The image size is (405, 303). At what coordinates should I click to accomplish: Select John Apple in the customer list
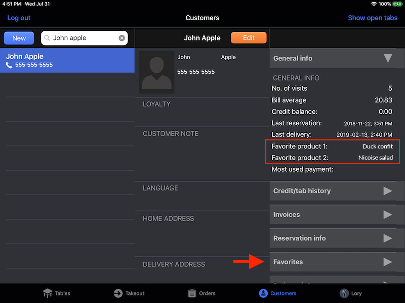coord(67,60)
